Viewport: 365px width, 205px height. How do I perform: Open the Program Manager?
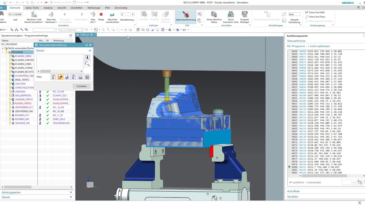[x=245, y=17]
